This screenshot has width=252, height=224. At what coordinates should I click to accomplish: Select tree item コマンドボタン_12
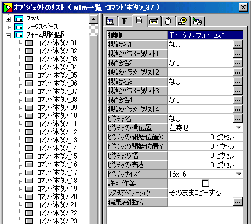click(x=57, y=132)
